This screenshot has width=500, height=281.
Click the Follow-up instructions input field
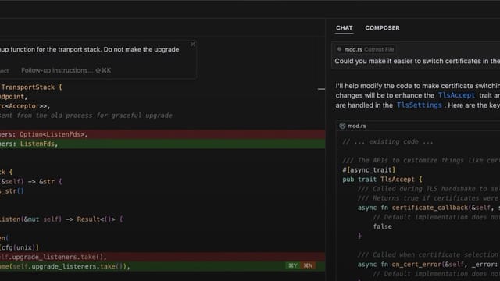[66, 70]
